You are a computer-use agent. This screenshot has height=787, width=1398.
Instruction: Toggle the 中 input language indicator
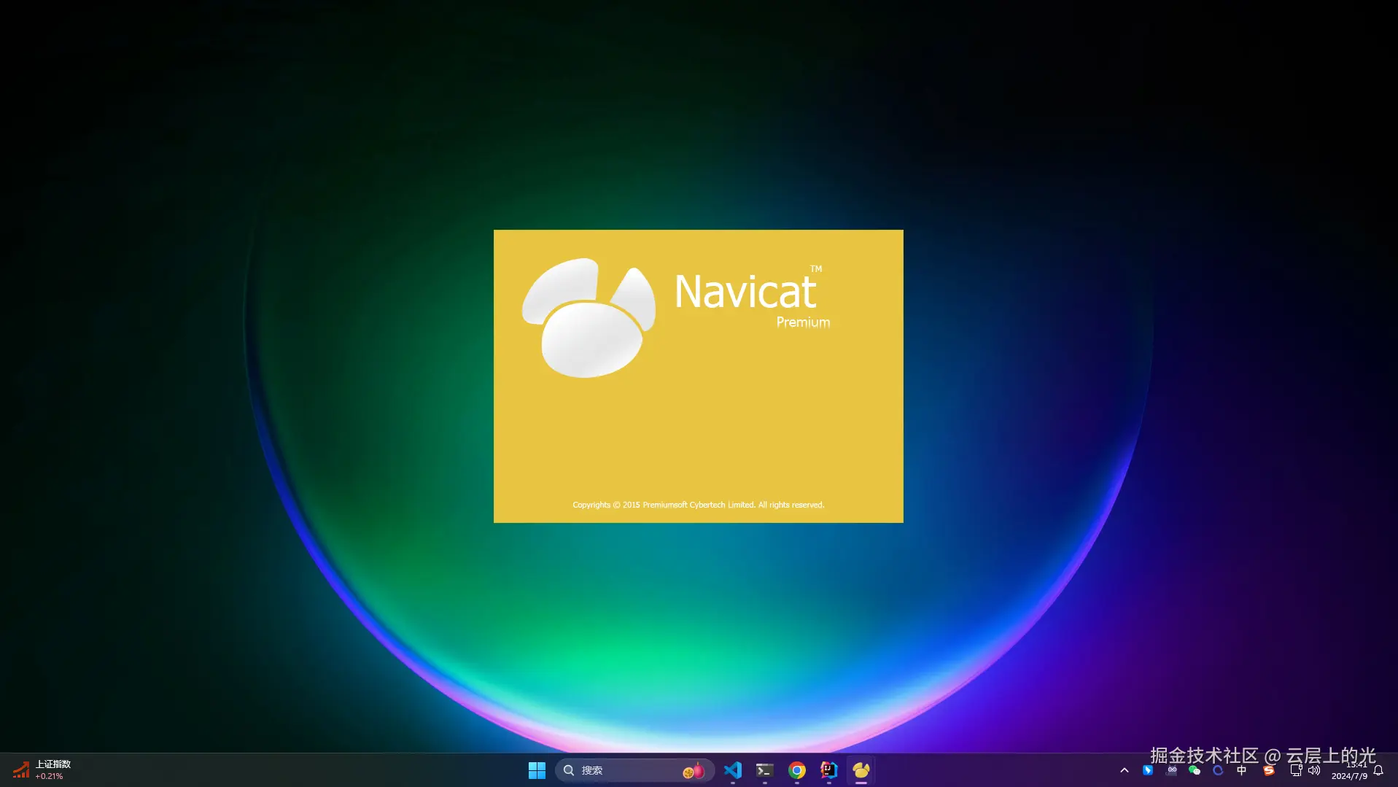click(1242, 770)
